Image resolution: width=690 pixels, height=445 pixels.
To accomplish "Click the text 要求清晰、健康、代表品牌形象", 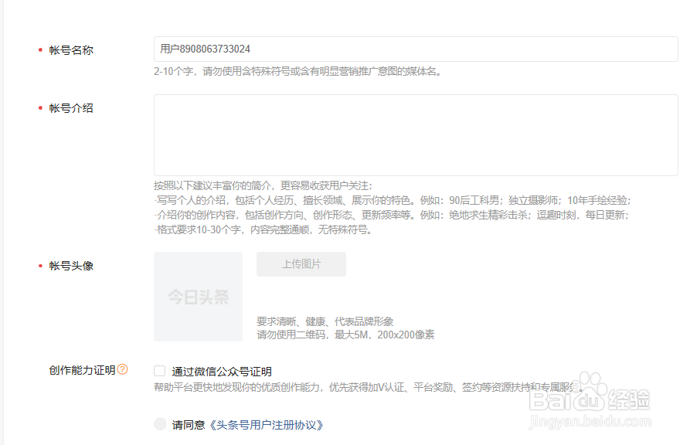I will click(x=325, y=321).
